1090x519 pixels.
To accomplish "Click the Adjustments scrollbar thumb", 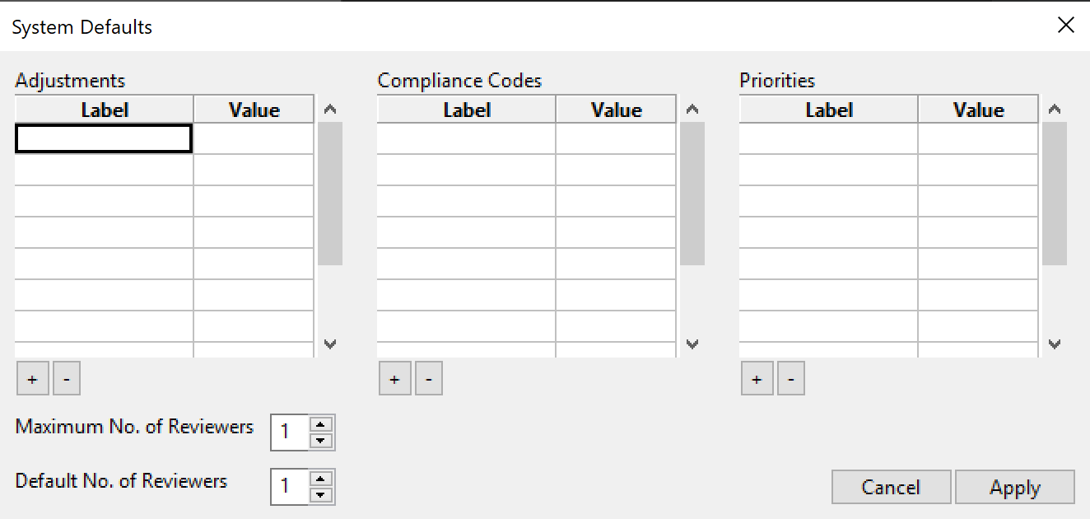I will tap(330, 194).
